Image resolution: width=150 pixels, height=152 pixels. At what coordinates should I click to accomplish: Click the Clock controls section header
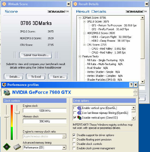(35, 101)
